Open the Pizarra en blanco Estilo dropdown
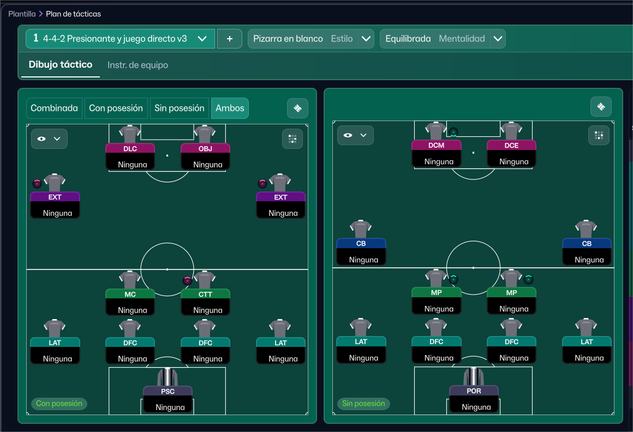 pyautogui.click(x=366, y=39)
